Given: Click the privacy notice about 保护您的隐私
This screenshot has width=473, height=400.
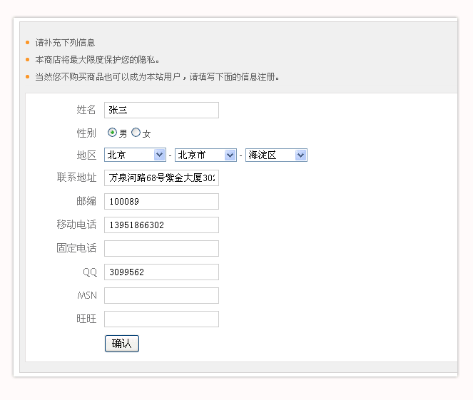Looking at the screenshot, I should (x=97, y=60).
